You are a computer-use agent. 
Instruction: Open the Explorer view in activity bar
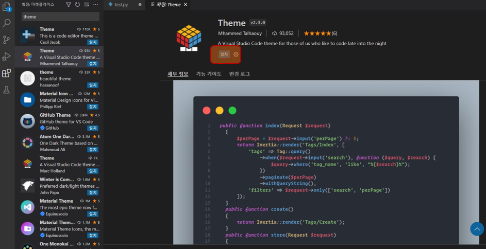click(7, 7)
